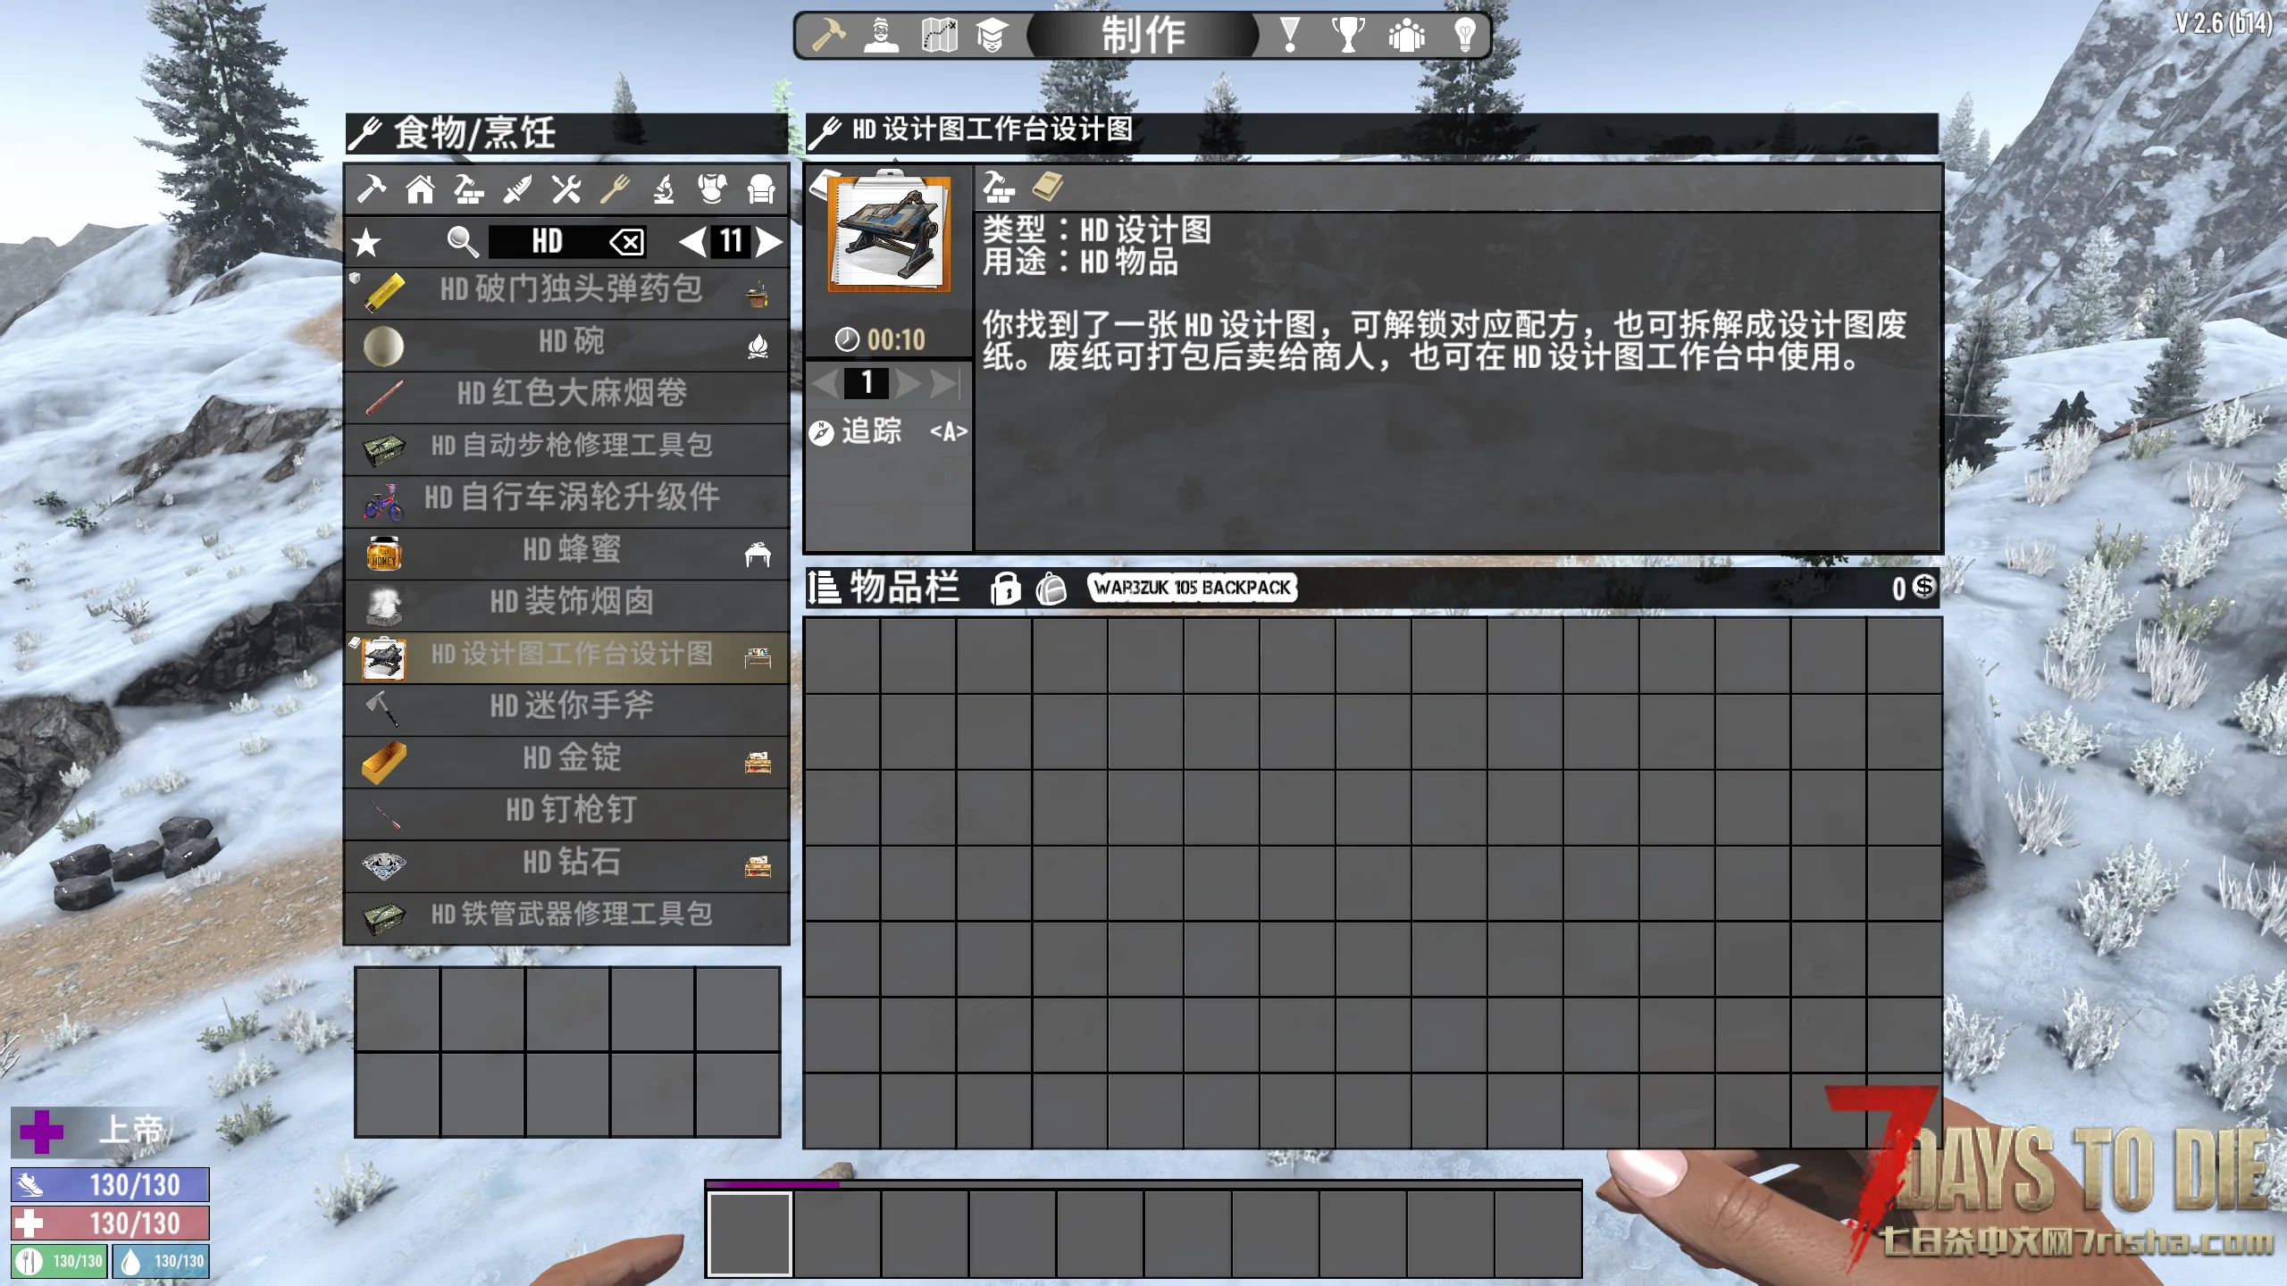
Task: Click the craft quantity field showing 1
Action: pyautogui.click(x=867, y=383)
